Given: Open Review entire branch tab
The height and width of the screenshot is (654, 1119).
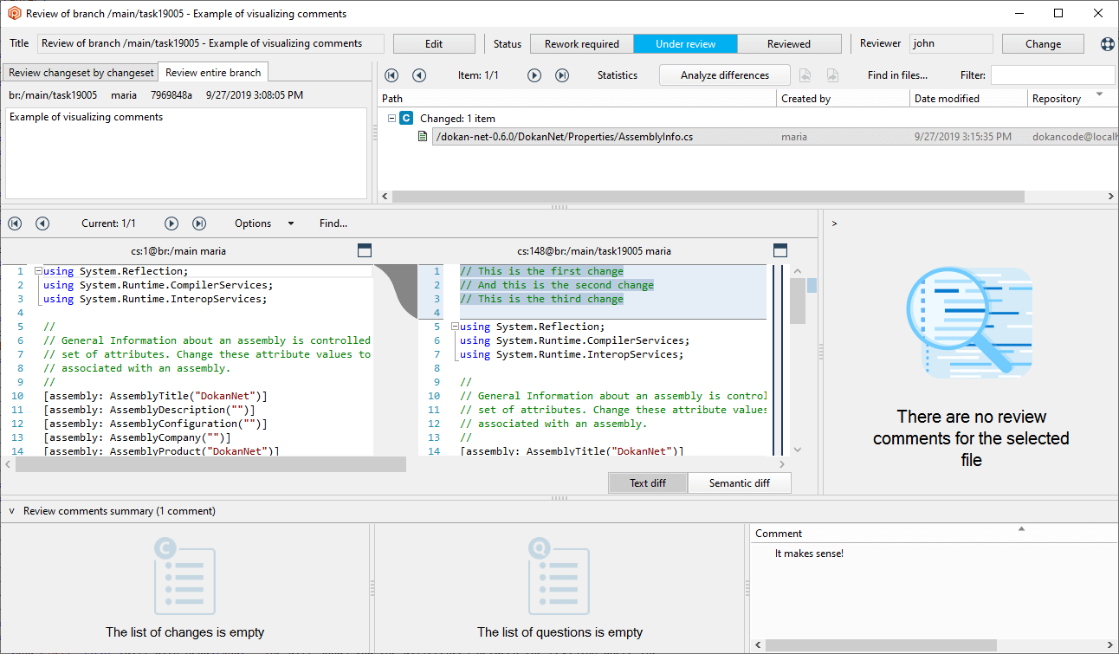Looking at the screenshot, I should [213, 72].
